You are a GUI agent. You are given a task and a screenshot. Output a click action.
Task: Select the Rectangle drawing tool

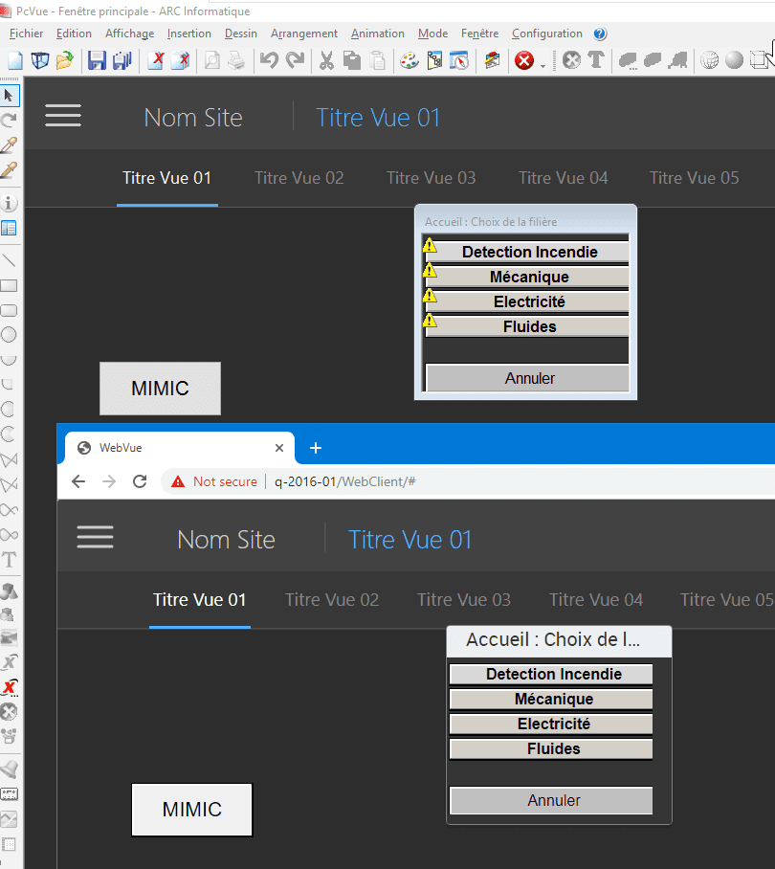tap(10, 285)
